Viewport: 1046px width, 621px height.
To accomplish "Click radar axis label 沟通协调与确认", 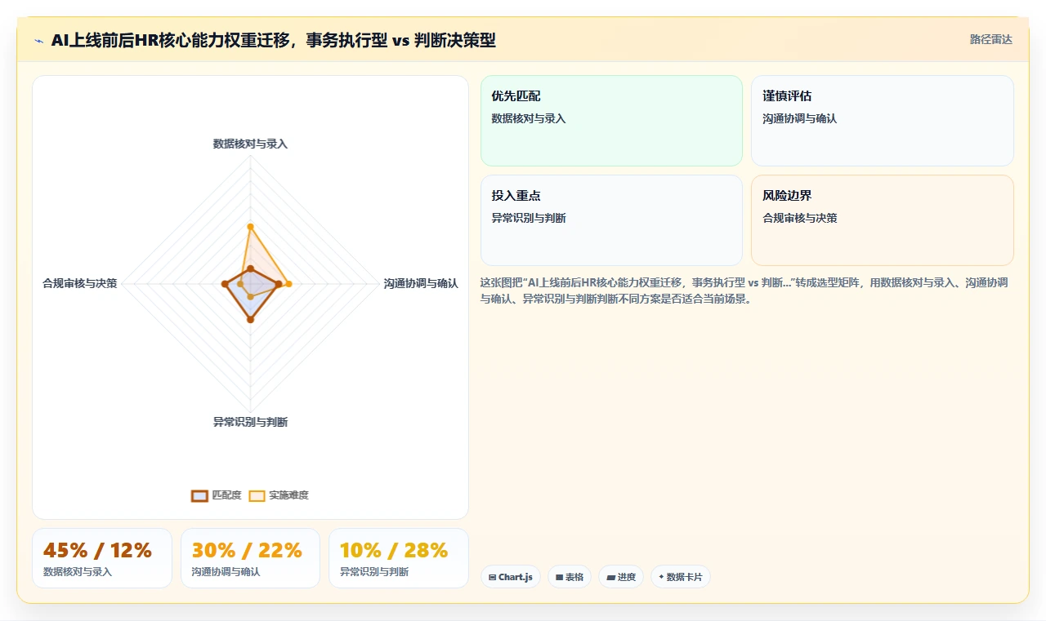I will point(421,283).
